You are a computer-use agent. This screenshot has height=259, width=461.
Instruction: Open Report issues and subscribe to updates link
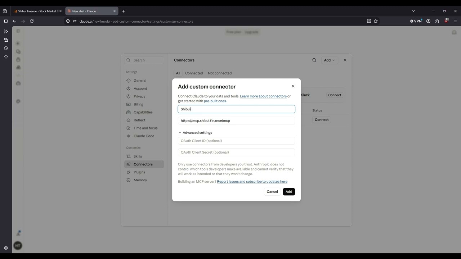point(252,182)
